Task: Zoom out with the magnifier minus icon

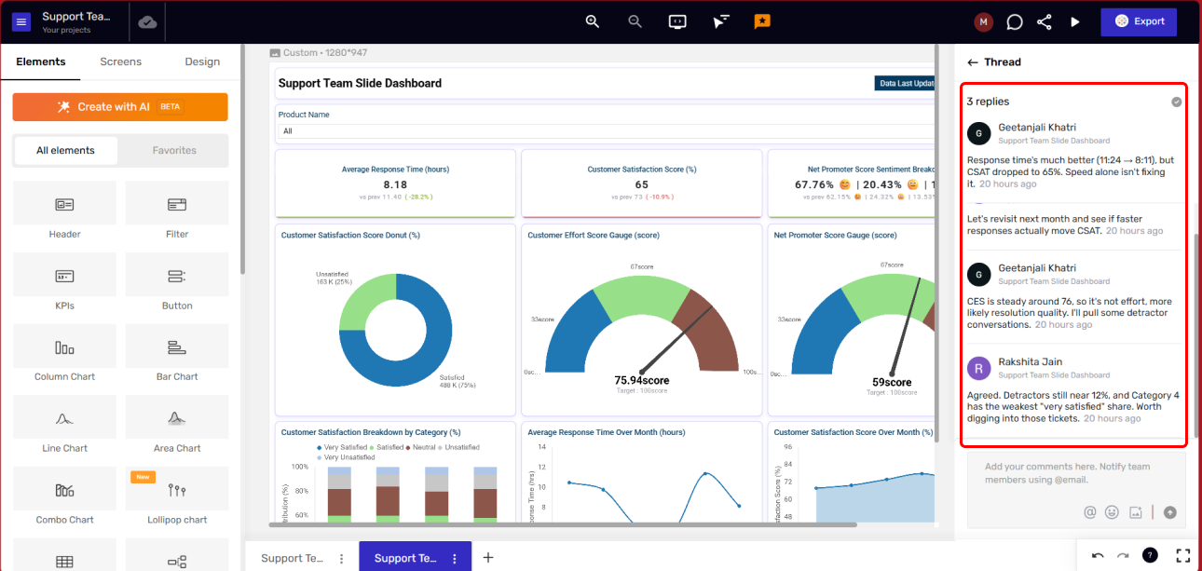Action: click(x=635, y=21)
